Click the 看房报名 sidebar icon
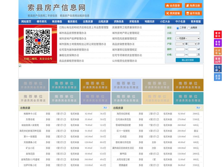 (x=218, y=35)
